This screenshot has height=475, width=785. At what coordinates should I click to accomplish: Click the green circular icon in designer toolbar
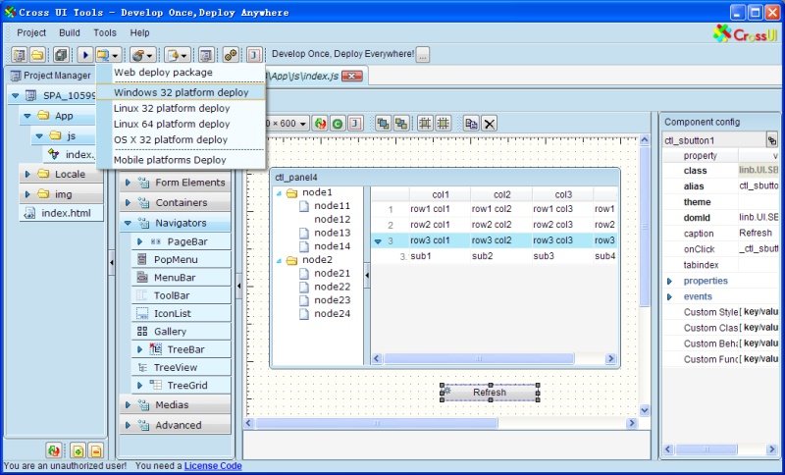[337, 124]
